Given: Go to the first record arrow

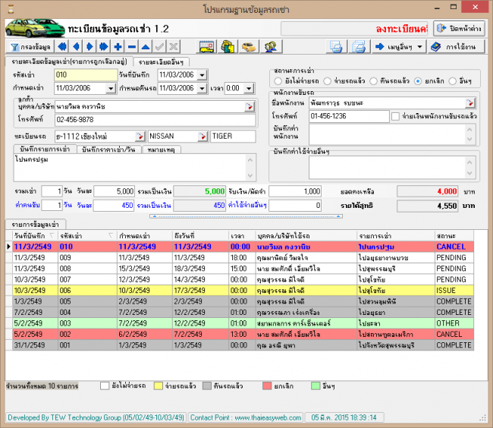Looking at the screenshot, I should (x=64, y=46).
